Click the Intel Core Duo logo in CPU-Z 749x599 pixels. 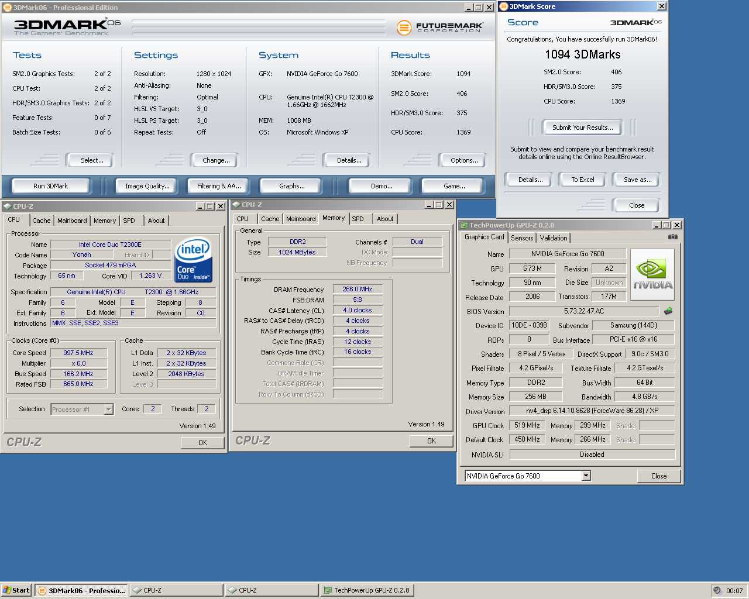tap(194, 260)
